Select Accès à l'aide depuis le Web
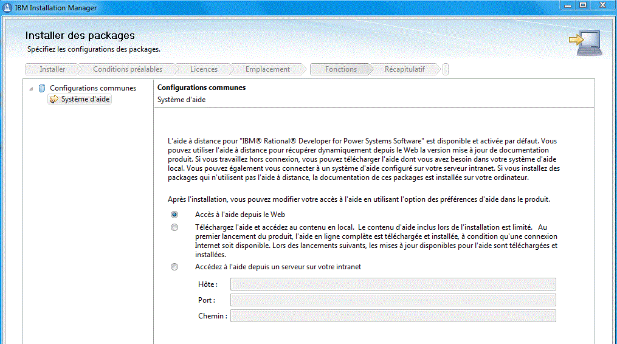The width and height of the screenshot is (617, 344). tap(174, 215)
